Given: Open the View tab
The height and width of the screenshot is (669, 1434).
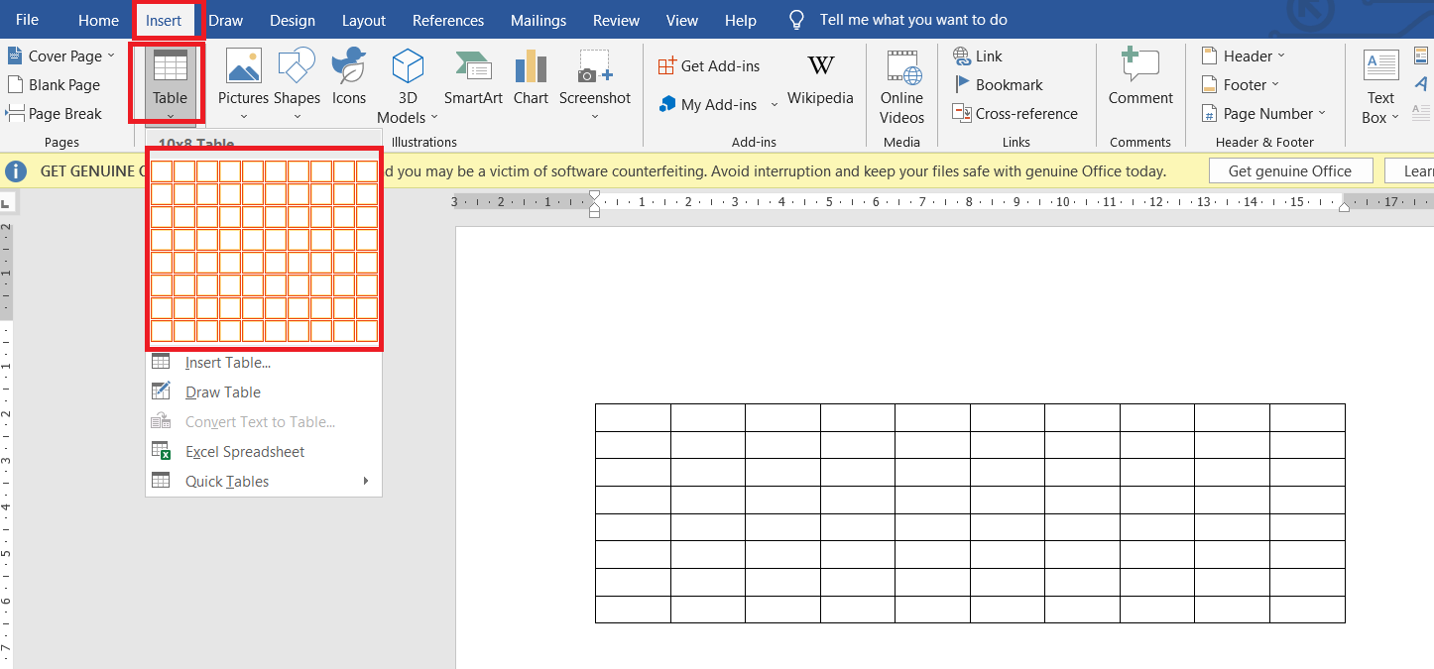Looking at the screenshot, I should [682, 20].
